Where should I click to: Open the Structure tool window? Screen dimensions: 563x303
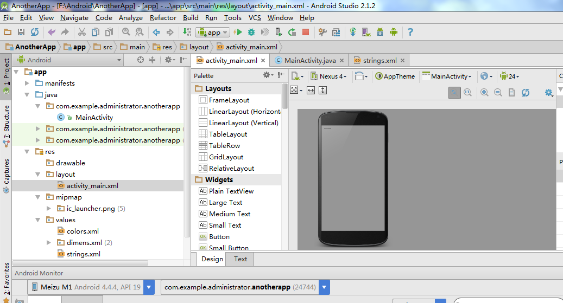pos(6,126)
